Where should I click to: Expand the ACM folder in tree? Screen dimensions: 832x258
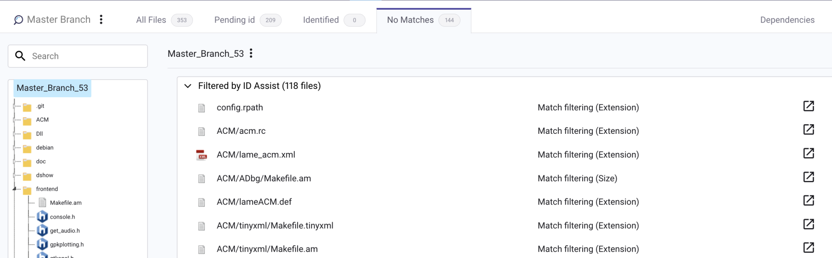tap(15, 120)
